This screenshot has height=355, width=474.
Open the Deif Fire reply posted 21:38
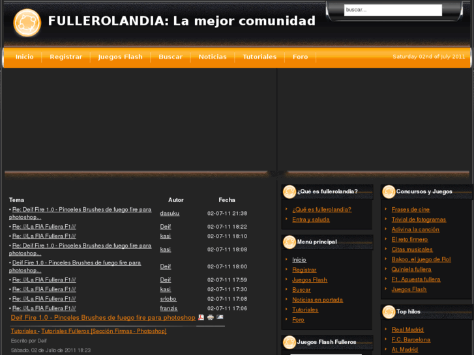[x=80, y=213]
